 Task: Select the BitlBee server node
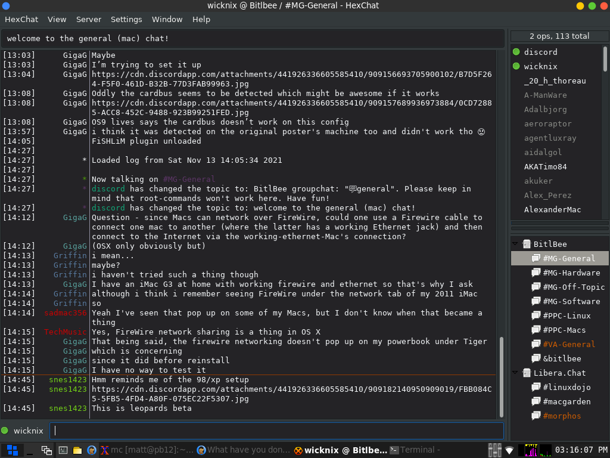[x=550, y=244]
